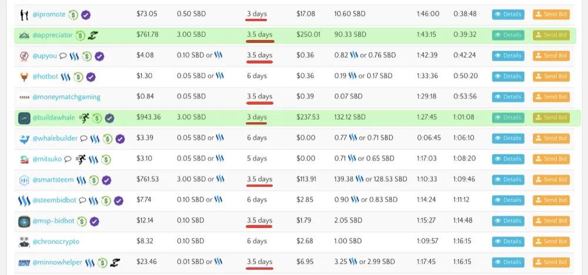Viewport: 588px width, 275px height.
Task: Open the @whalebuilder profile link
Action: coord(55,138)
